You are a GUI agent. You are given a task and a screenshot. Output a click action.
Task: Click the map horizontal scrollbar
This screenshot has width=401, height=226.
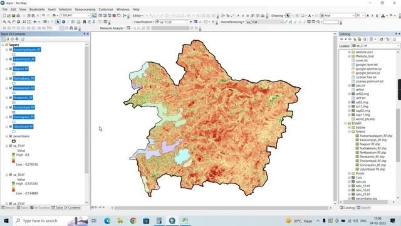pyautogui.click(x=221, y=208)
